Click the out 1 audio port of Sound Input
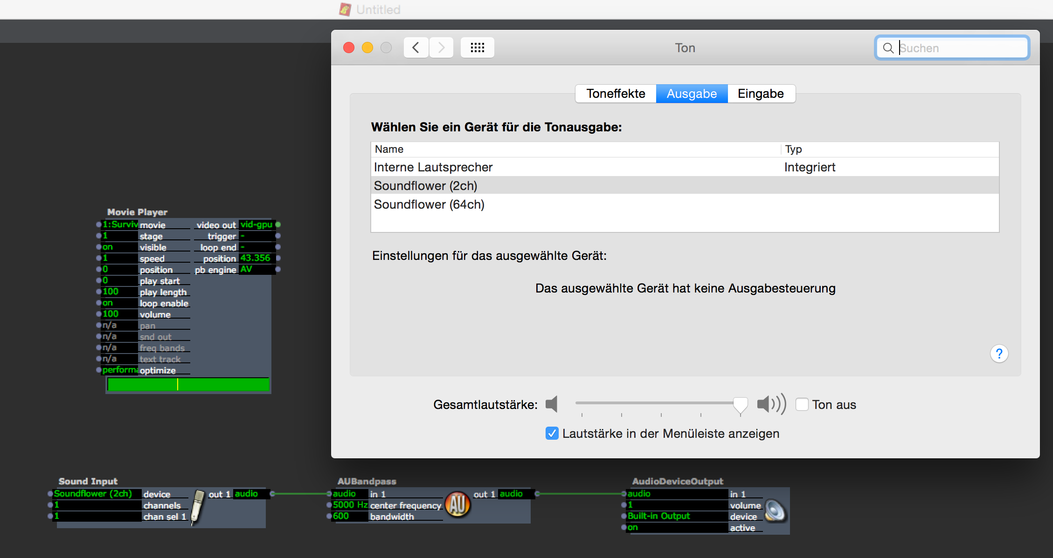The image size is (1053, 558). (x=272, y=494)
